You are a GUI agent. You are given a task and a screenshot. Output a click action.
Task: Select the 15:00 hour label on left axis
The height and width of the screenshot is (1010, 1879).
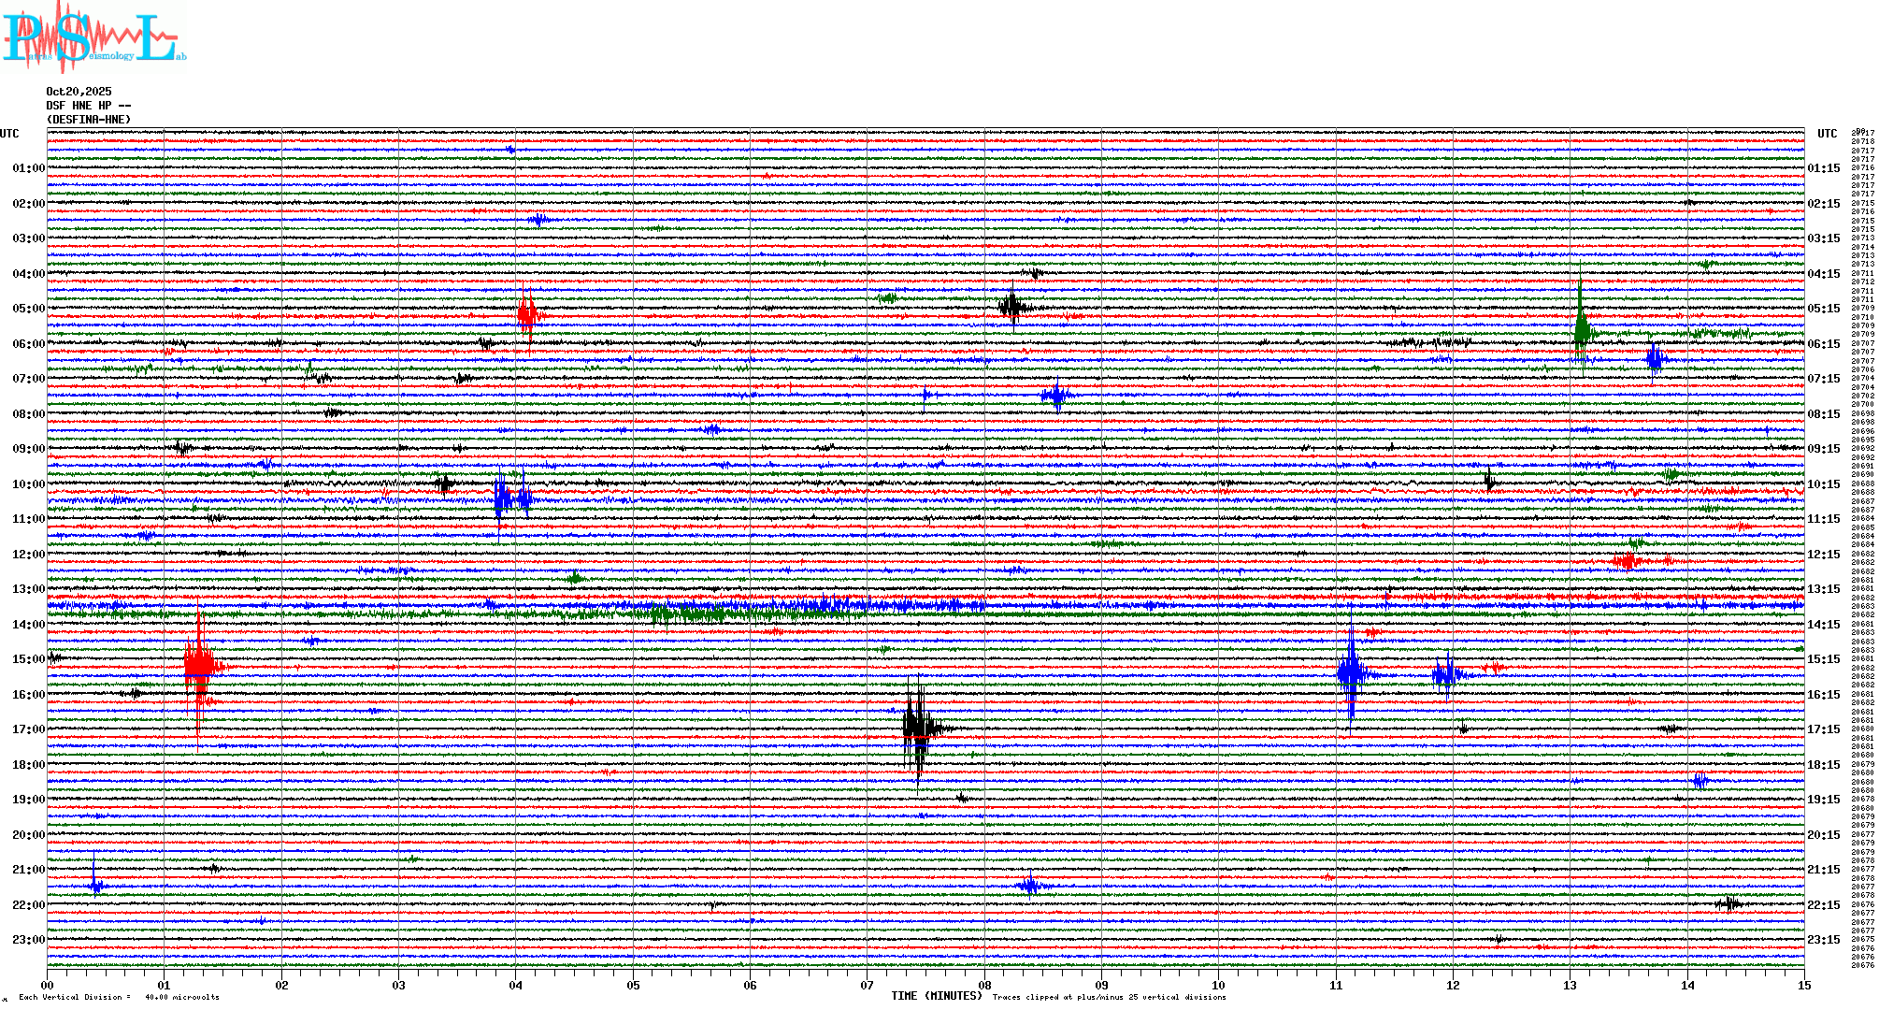click(x=28, y=659)
